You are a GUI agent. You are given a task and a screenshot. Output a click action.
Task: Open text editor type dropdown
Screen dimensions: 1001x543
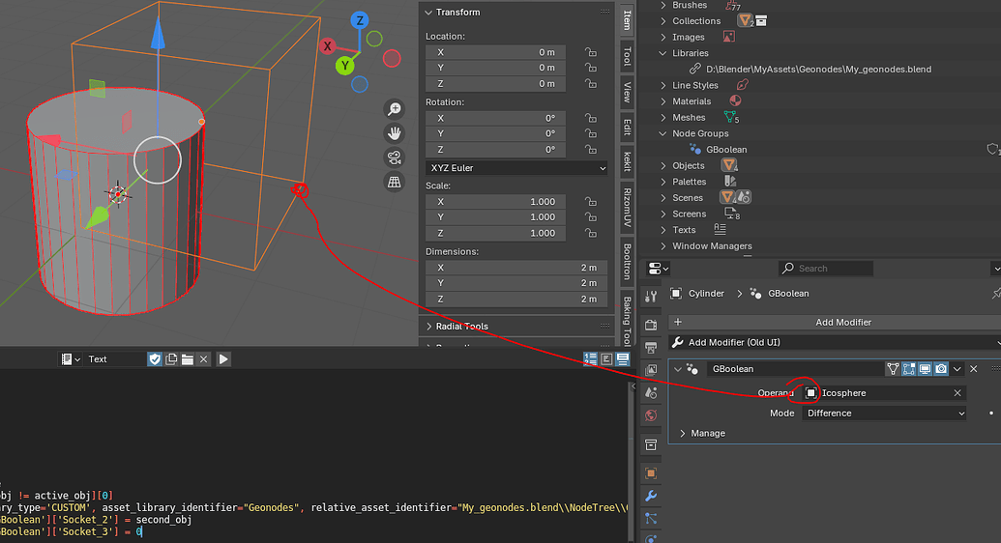[x=71, y=359]
